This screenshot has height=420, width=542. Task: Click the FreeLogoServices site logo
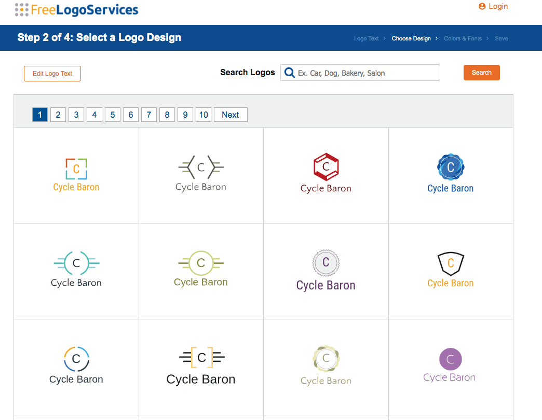click(77, 9)
